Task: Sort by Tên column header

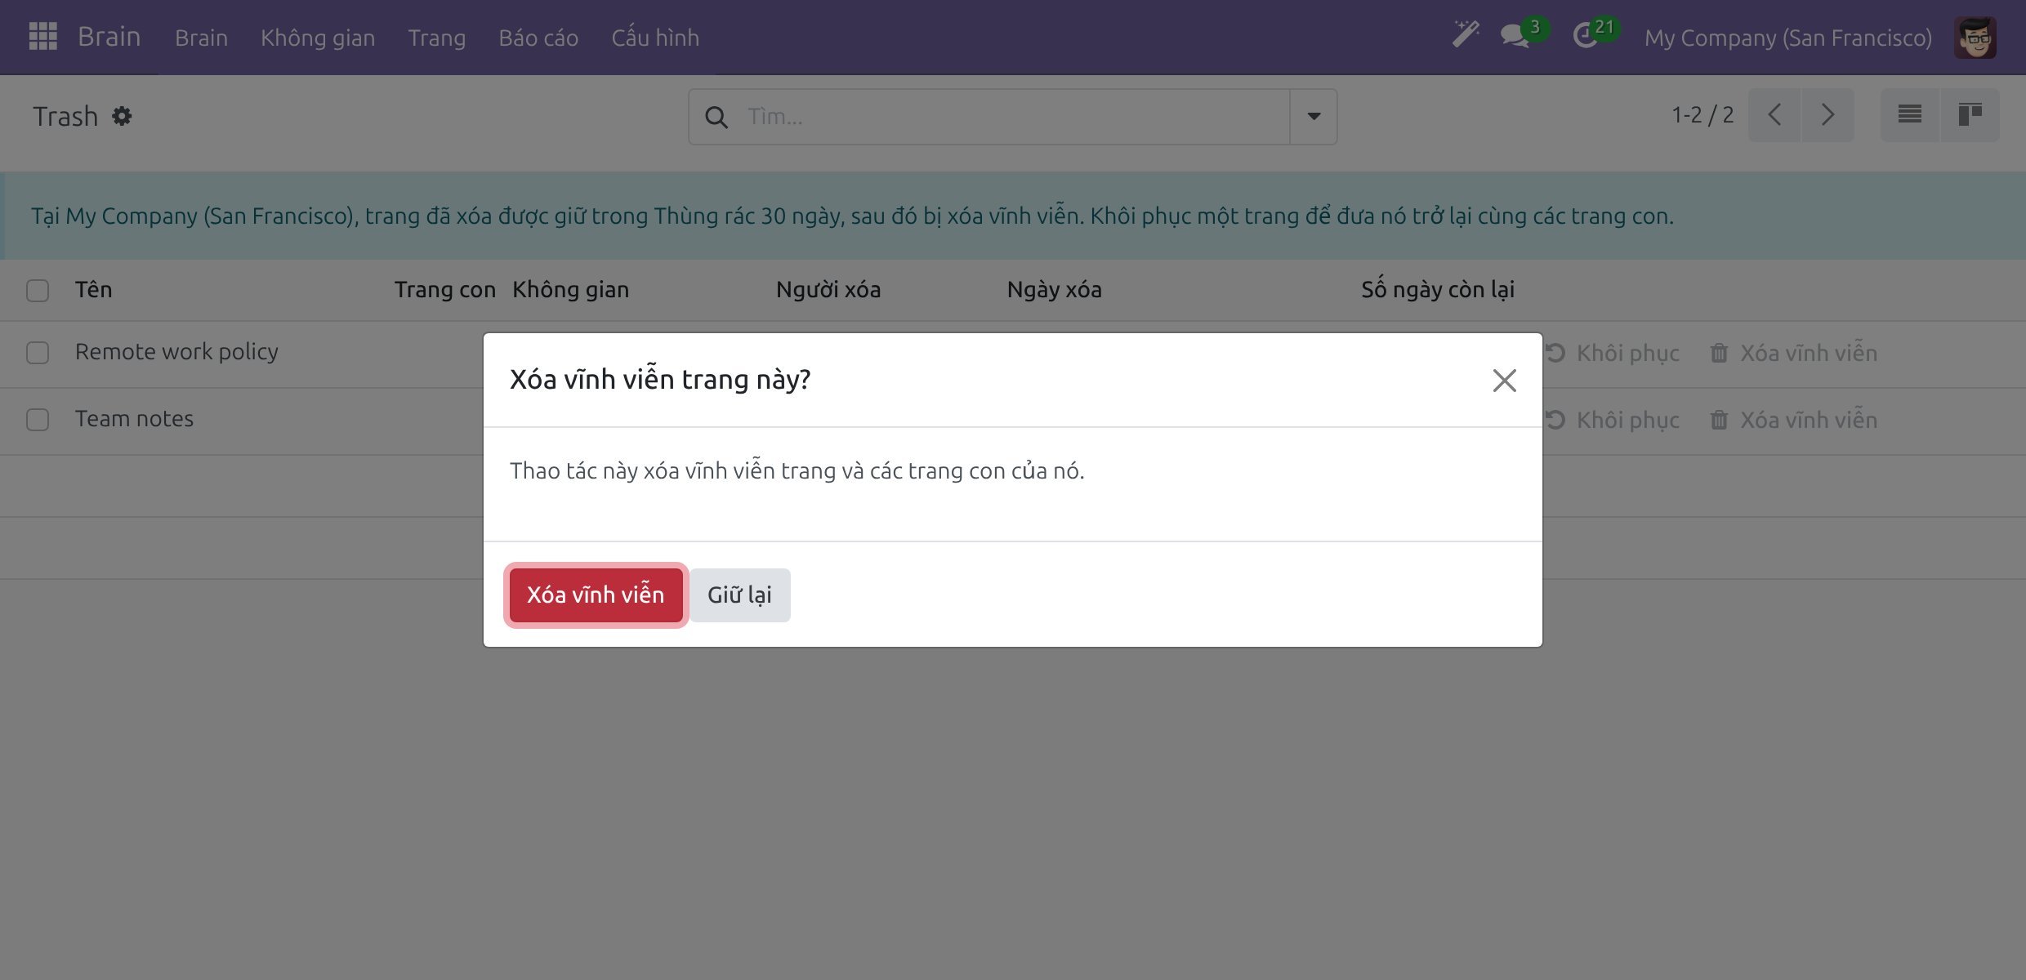Action: pos(93,289)
